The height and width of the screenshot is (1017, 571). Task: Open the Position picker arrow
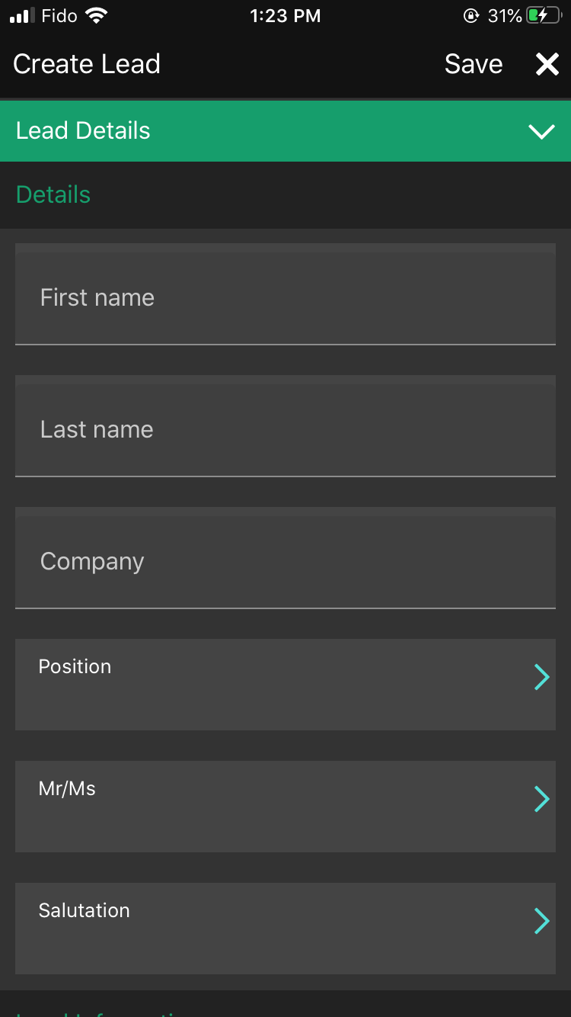[x=541, y=677]
